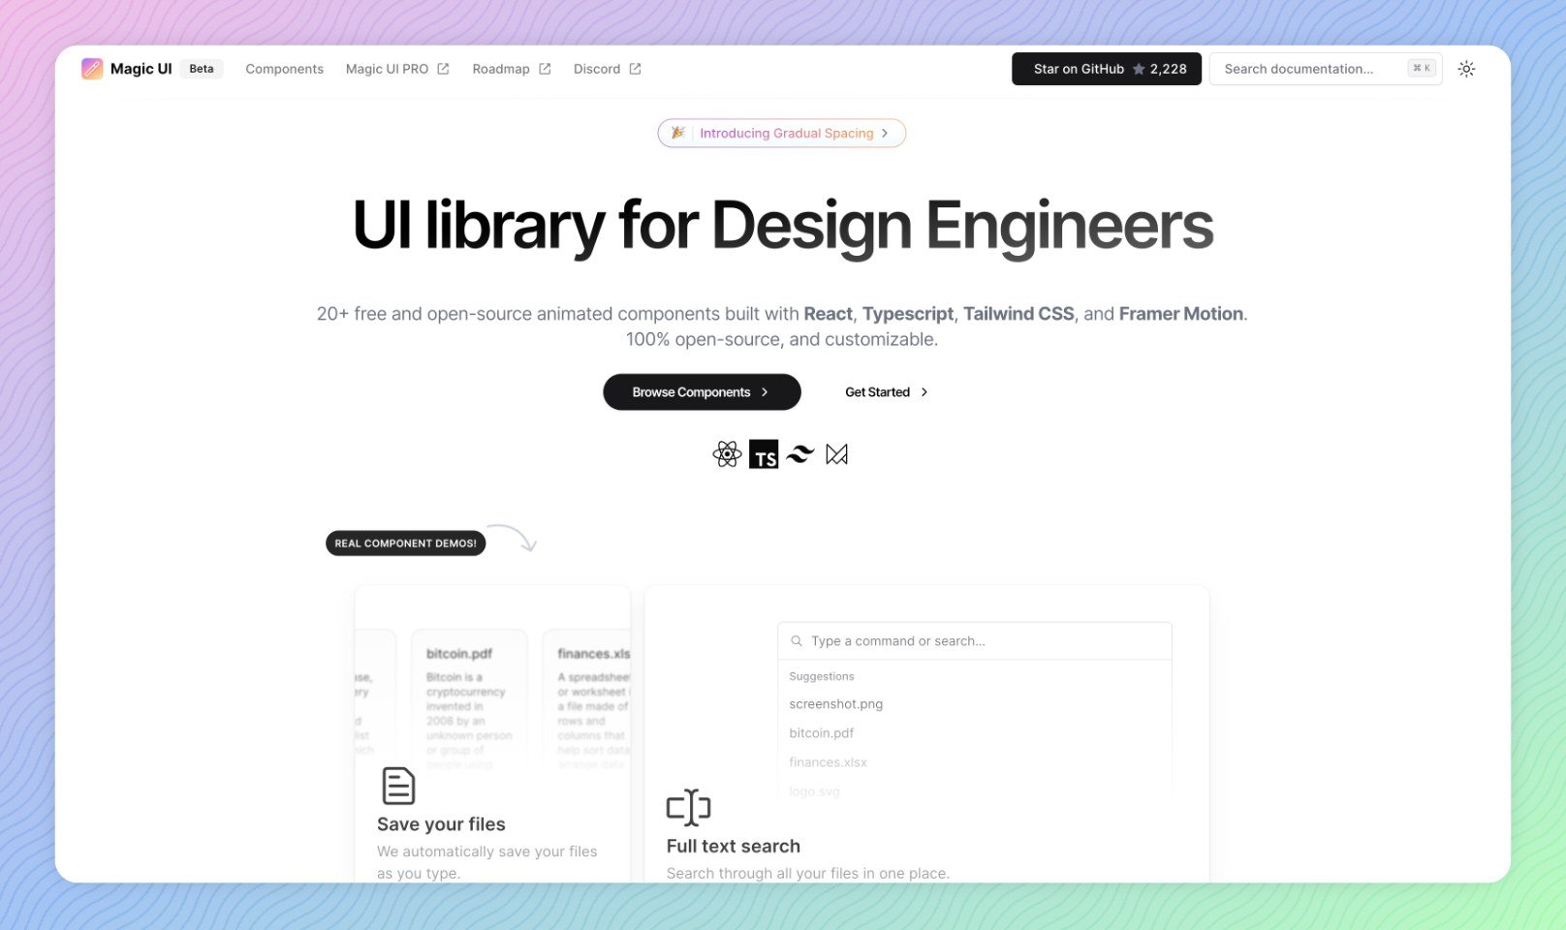Toggle the light/dark theme sun icon
This screenshot has height=930, width=1566.
point(1466,69)
